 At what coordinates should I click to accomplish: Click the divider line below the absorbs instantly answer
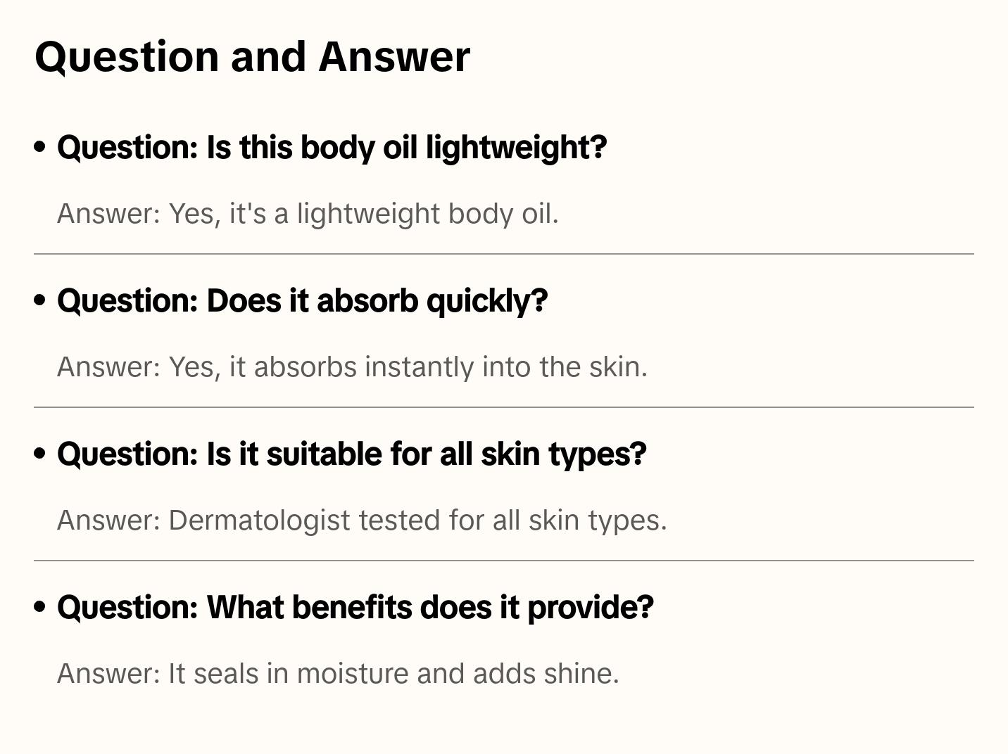pyautogui.click(x=504, y=407)
